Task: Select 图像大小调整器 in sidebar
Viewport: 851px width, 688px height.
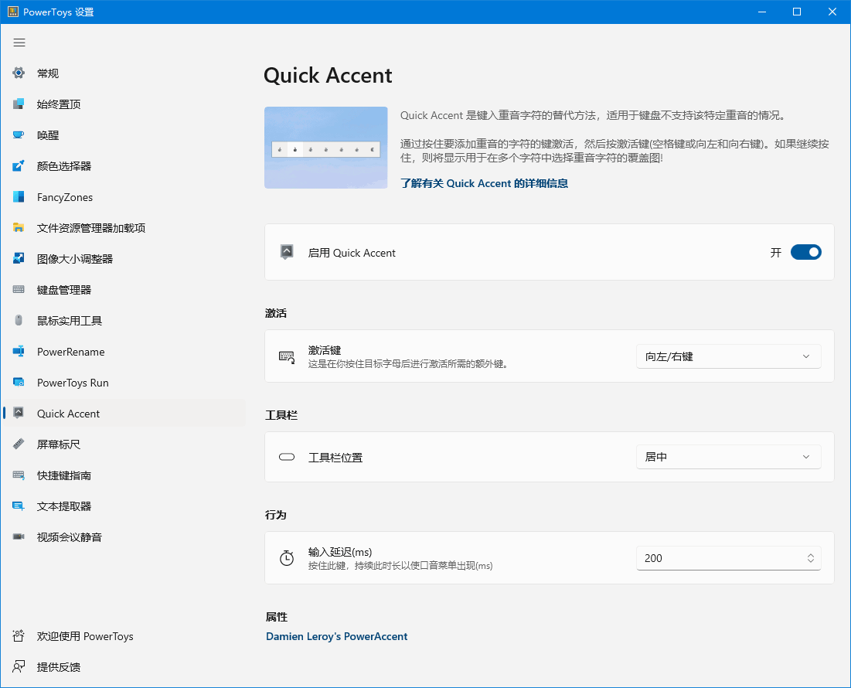Action: pyautogui.click(x=75, y=259)
